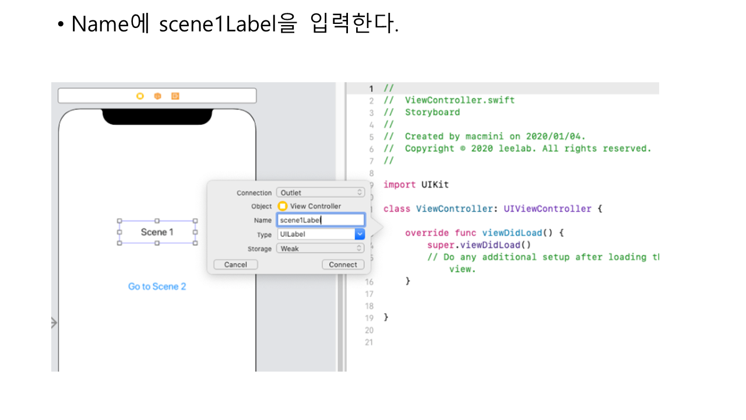746x420 pixels.
Task: Click the top-left resize handle of Scene 1 label
Action: click(x=119, y=221)
